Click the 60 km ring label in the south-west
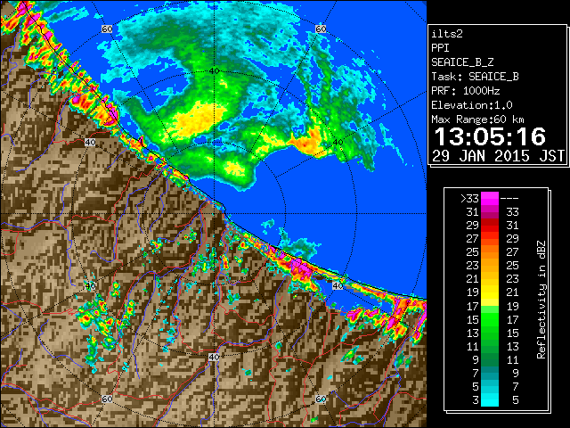 point(107,399)
